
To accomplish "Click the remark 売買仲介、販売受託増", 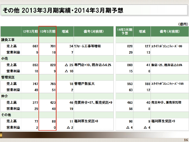I will [x=166, y=102].
